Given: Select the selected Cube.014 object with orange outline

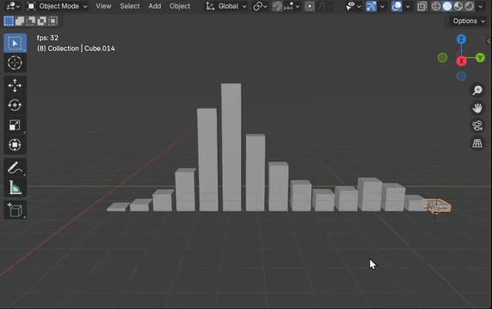Looking at the screenshot, I should pyautogui.click(x=437, y=207).
